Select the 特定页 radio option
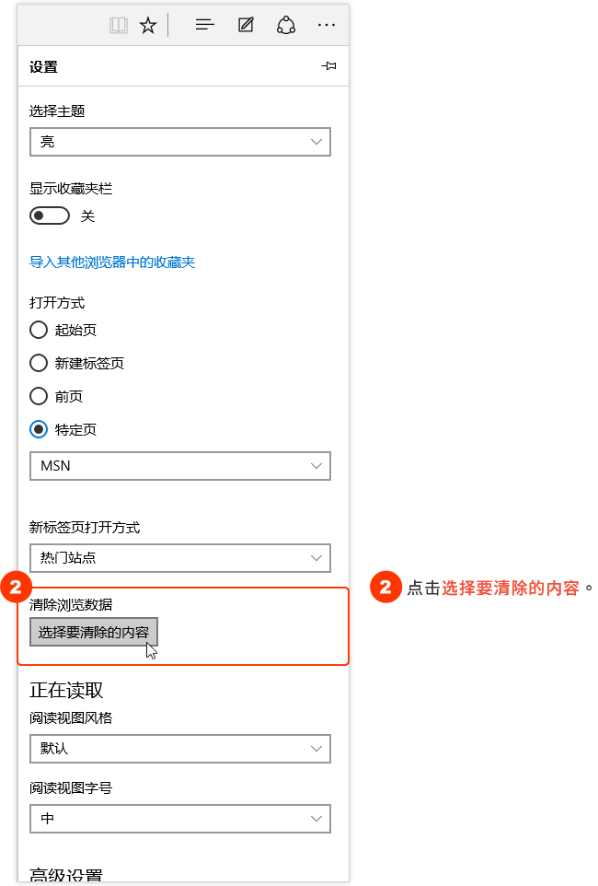The width and height of the screenshot is (598, 886). [x=39, y=429]
